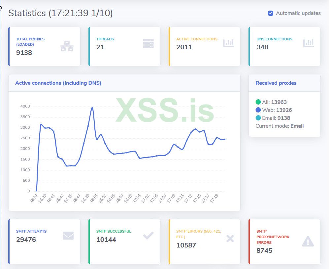Disable the Automatic updates checkbox
This screenshot has height=269, width=329.
click(x=271, y=14)
